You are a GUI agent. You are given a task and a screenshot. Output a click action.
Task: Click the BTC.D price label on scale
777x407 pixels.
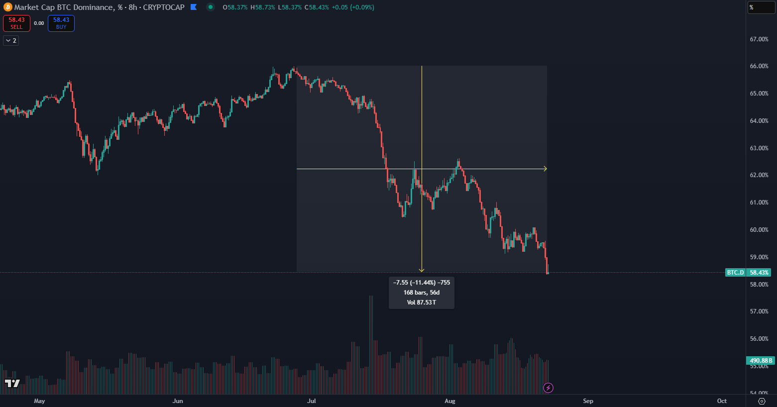[x=735, y=273]
